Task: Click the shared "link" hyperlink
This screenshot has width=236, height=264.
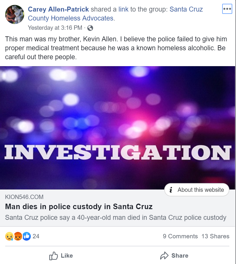Action: [x=123, y=9]
